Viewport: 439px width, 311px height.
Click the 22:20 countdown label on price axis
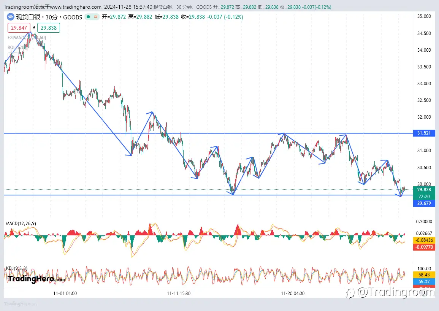click(424, 197)
